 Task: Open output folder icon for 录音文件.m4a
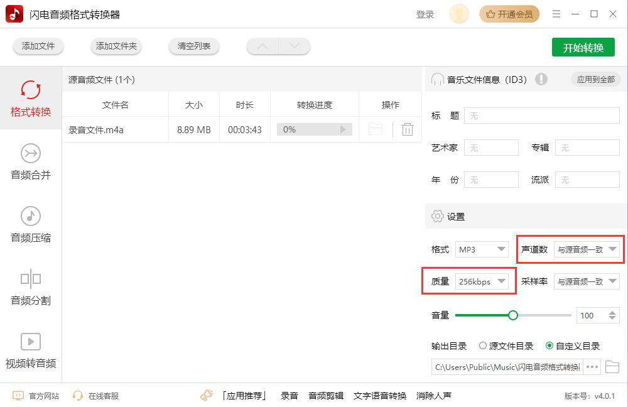coord(375,129)
